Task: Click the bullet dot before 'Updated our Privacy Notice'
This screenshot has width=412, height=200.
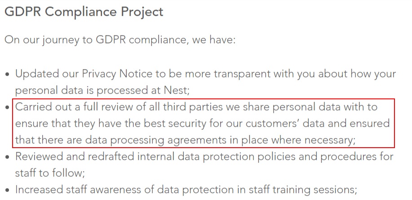Action: click(x=7, y=74)
